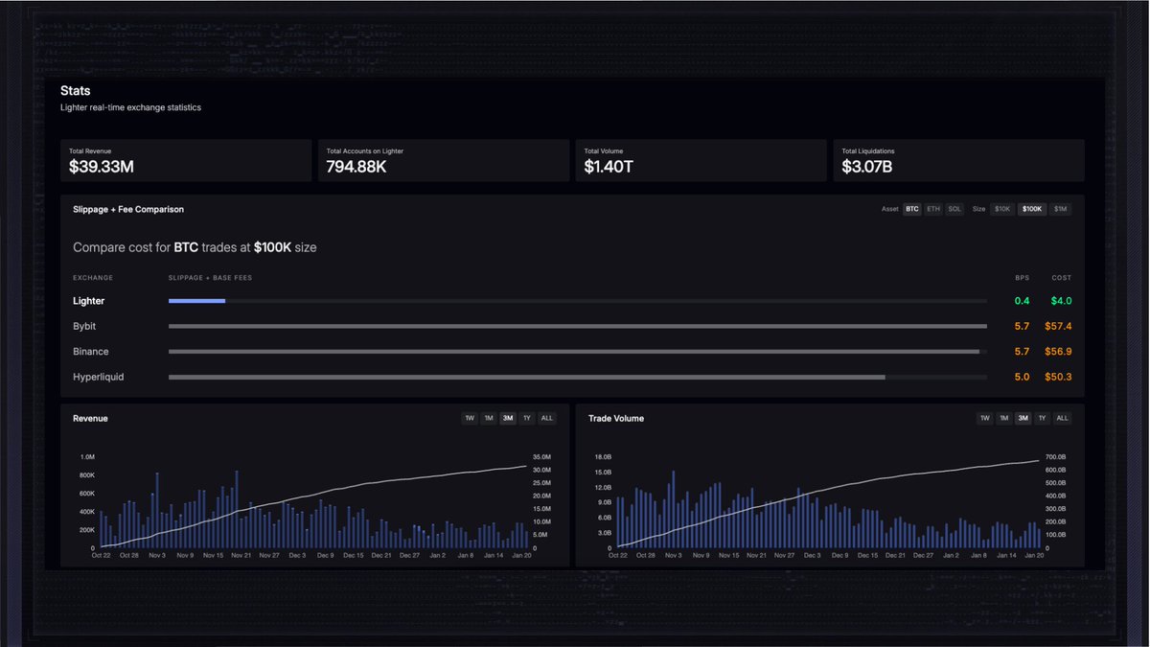
Task: Click Hyperliquid's slippage bar
Action: (x=527, y=377)
